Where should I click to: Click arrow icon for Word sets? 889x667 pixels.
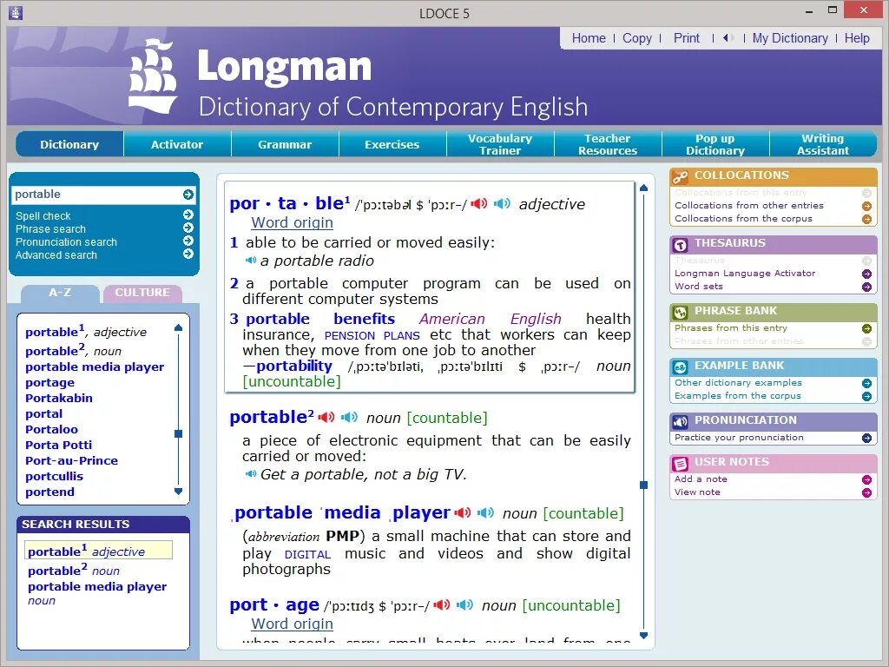866,287
